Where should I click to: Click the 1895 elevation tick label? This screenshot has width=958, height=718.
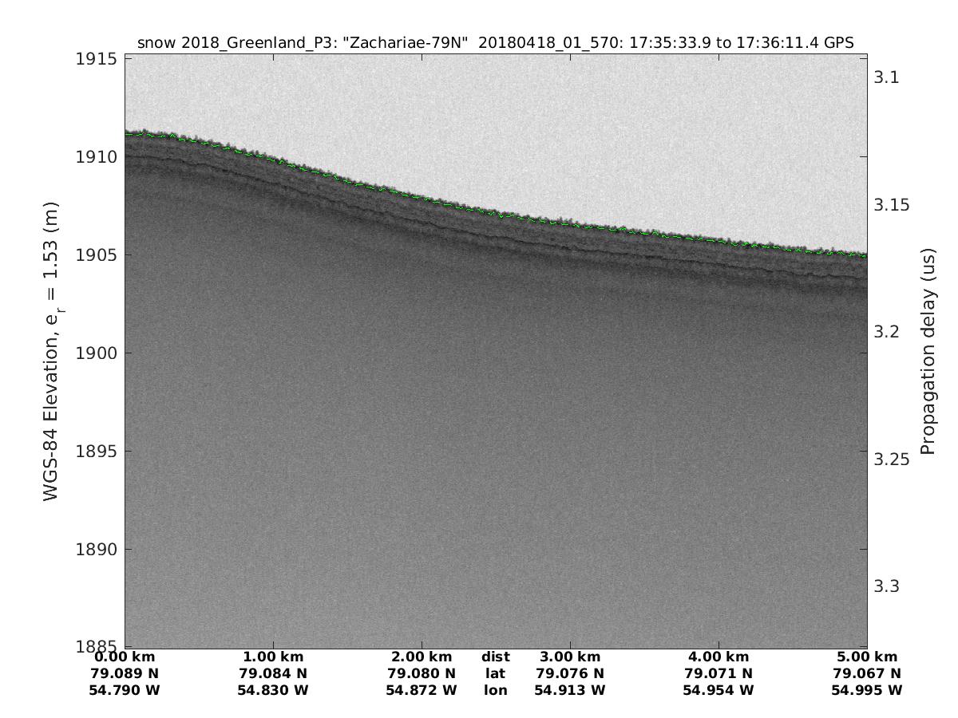click(x=95, y=452)
